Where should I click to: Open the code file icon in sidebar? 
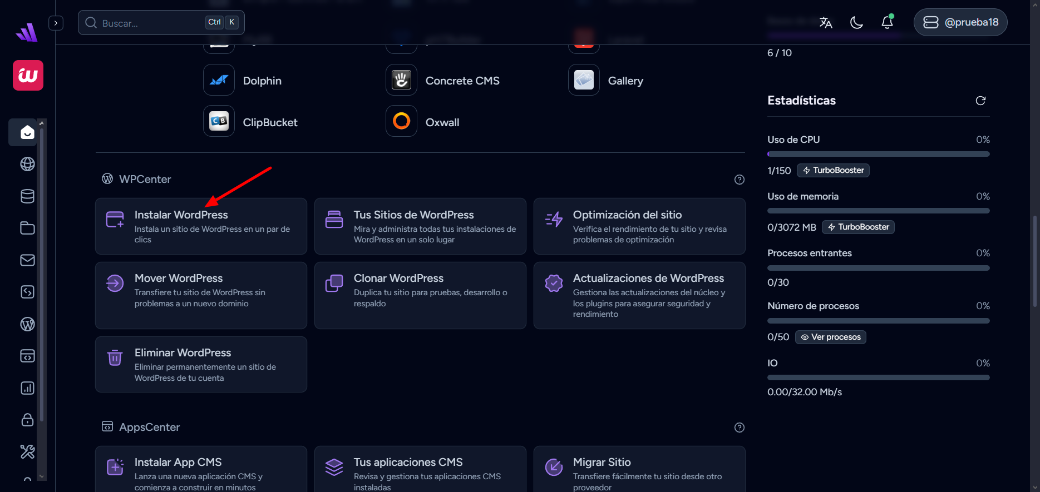tap(27, 292)
